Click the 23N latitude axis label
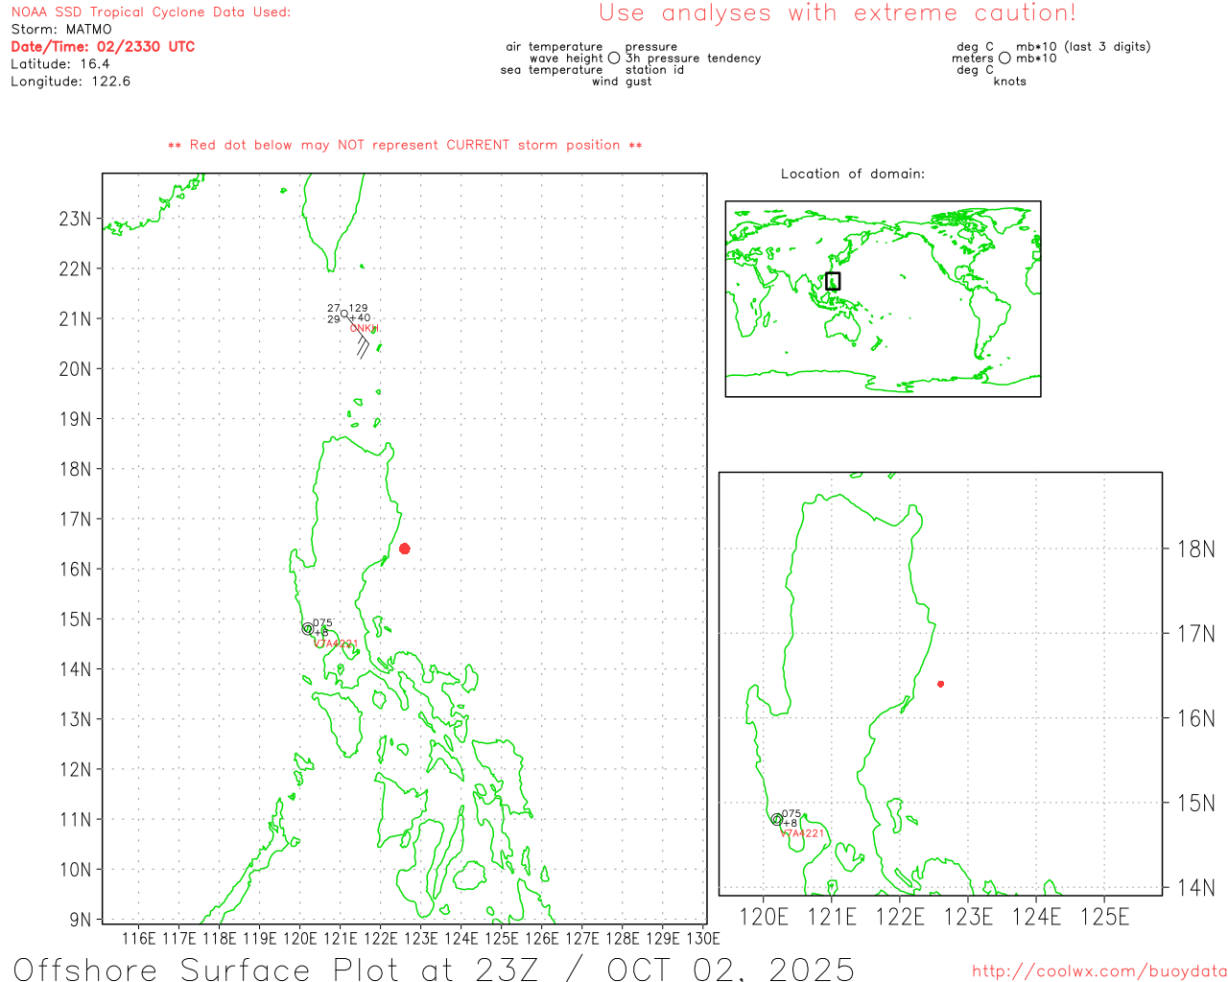 [75, 219]
